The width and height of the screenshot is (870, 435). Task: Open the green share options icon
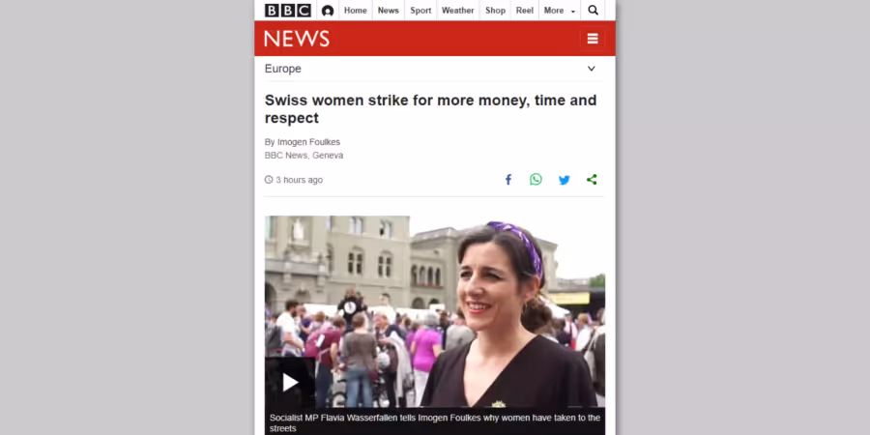click(x=592, y=179)
